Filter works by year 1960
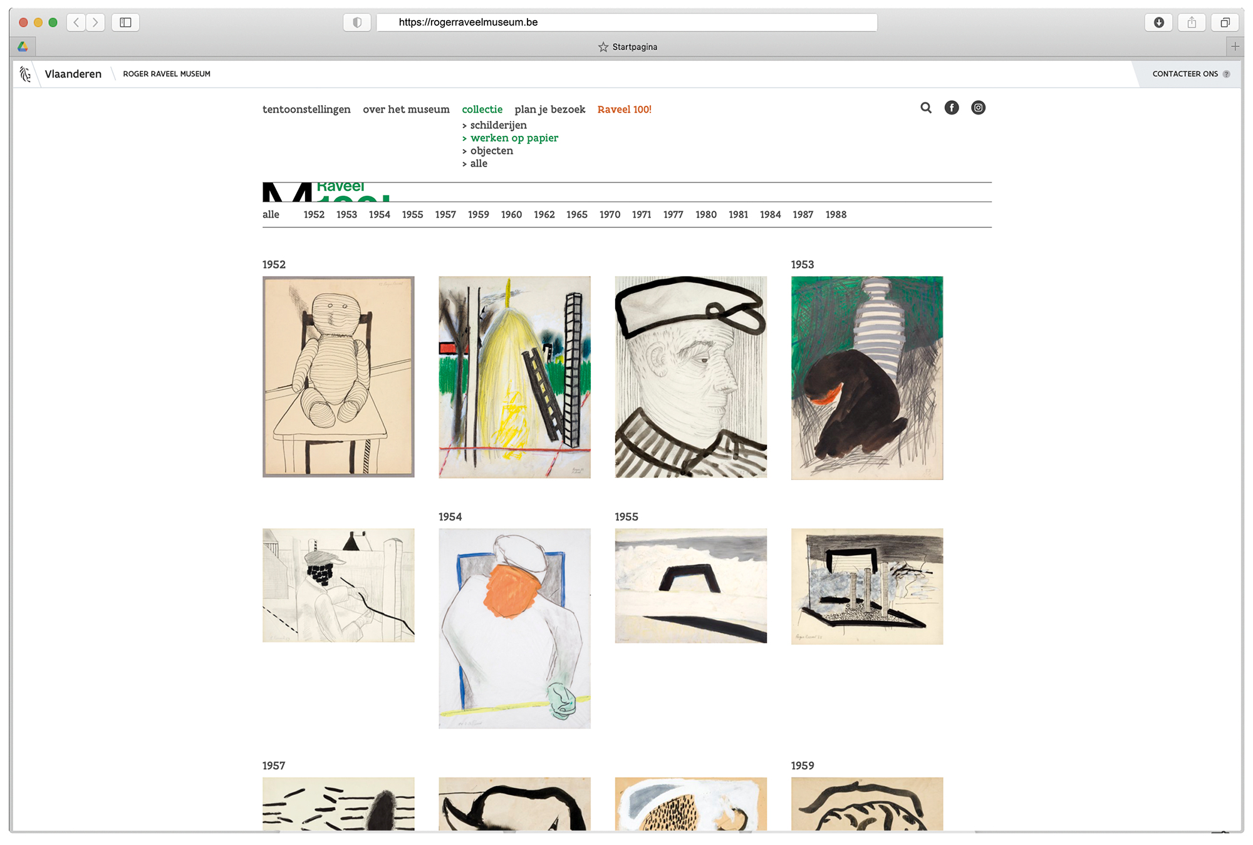The image size is (1253, 845). coord(511,215)
